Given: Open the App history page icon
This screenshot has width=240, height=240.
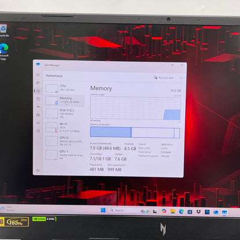Looking at the screenshot, I should click(x=38, y=99).
